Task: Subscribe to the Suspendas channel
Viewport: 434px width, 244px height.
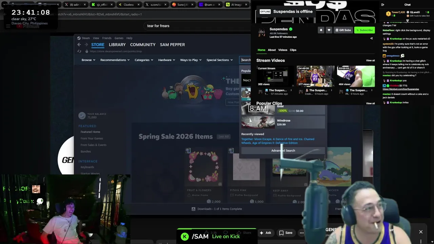Action: tap(364, 30)
